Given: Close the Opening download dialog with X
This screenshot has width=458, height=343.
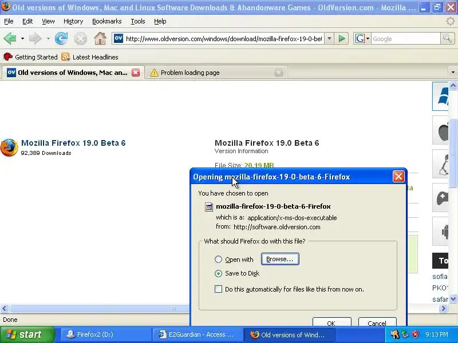Looking at the screenshot, I should point(398,177).
